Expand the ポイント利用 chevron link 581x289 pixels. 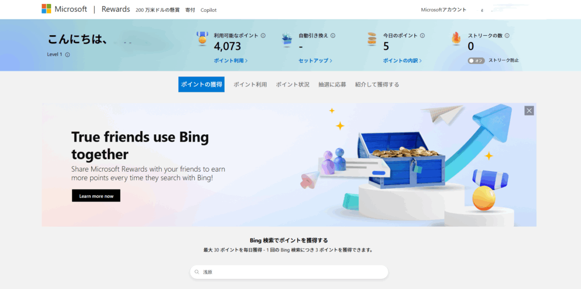pos(230,61)
